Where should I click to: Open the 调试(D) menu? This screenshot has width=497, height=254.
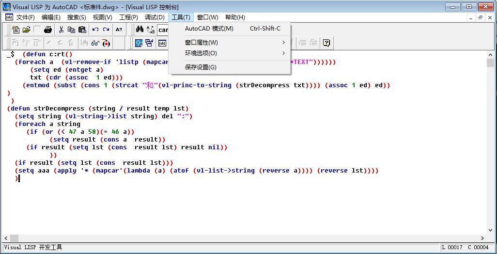click(x=155, y=17)
